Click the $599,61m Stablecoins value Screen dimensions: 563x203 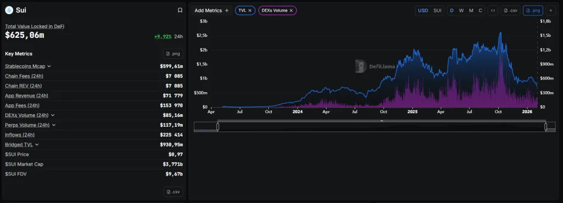point(172,66)
